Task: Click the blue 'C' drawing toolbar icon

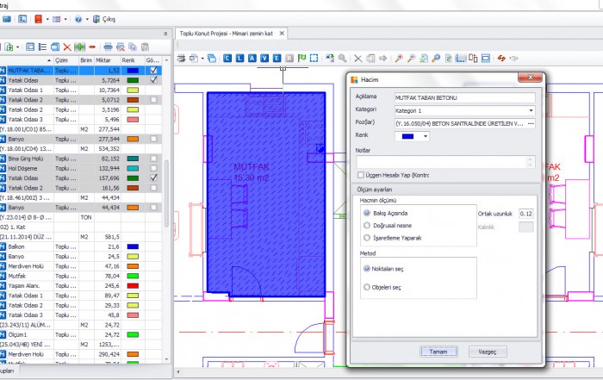Action: (x=227, y=59)
